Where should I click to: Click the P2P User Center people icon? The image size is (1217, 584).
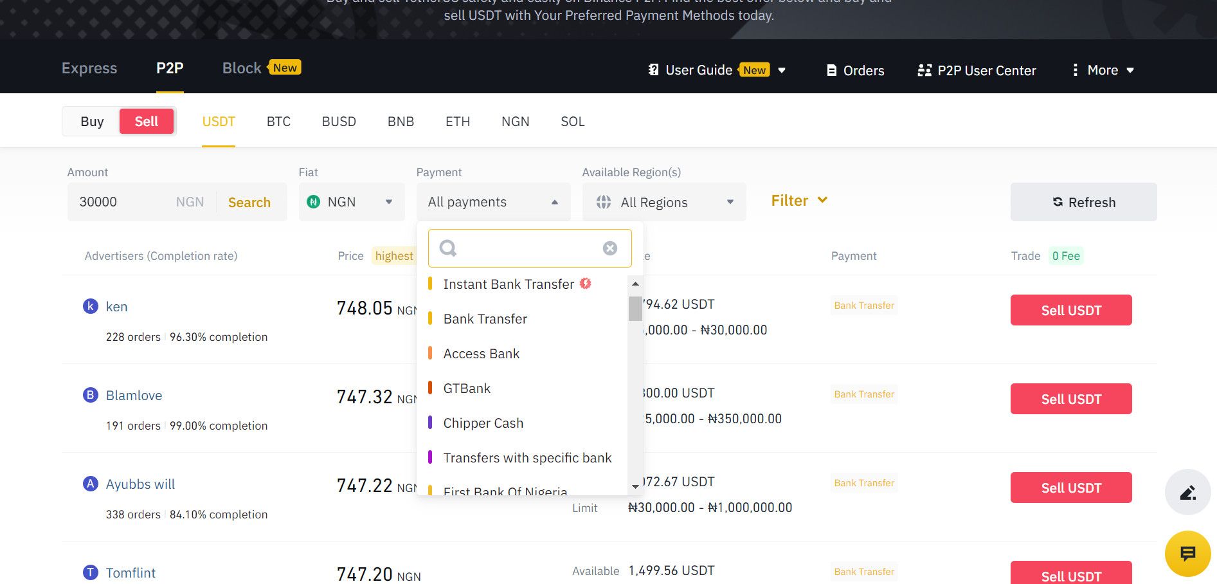[924, 70]
